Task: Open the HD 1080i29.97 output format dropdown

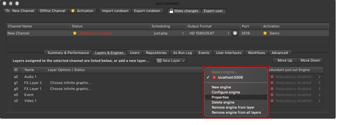Action: coord(209,33)
